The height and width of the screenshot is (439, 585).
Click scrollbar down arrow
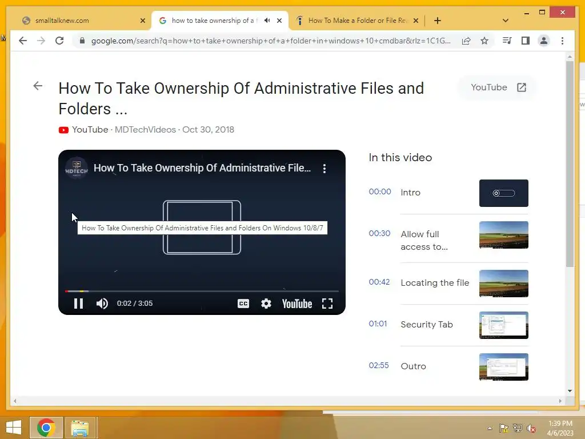point(570,391)
